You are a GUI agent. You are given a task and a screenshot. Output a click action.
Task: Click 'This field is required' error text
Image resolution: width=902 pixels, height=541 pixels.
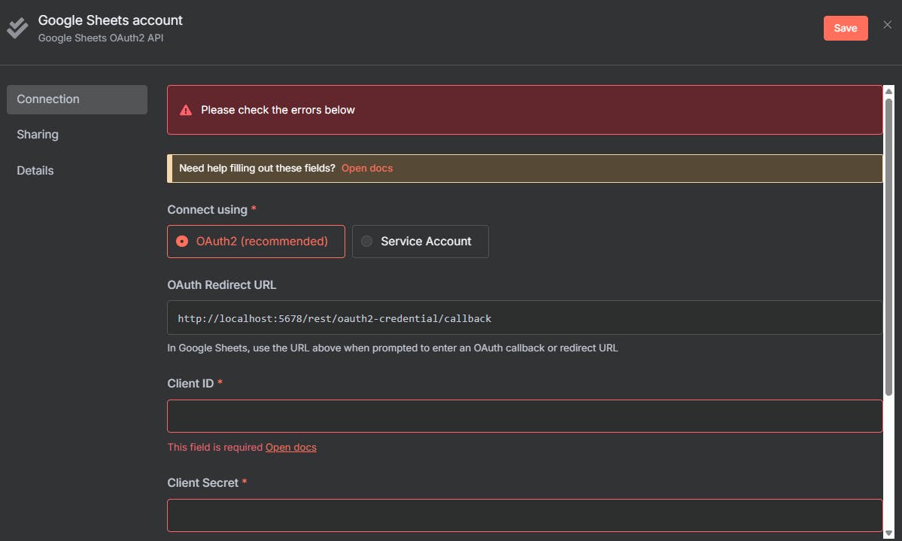click(214, 447)
